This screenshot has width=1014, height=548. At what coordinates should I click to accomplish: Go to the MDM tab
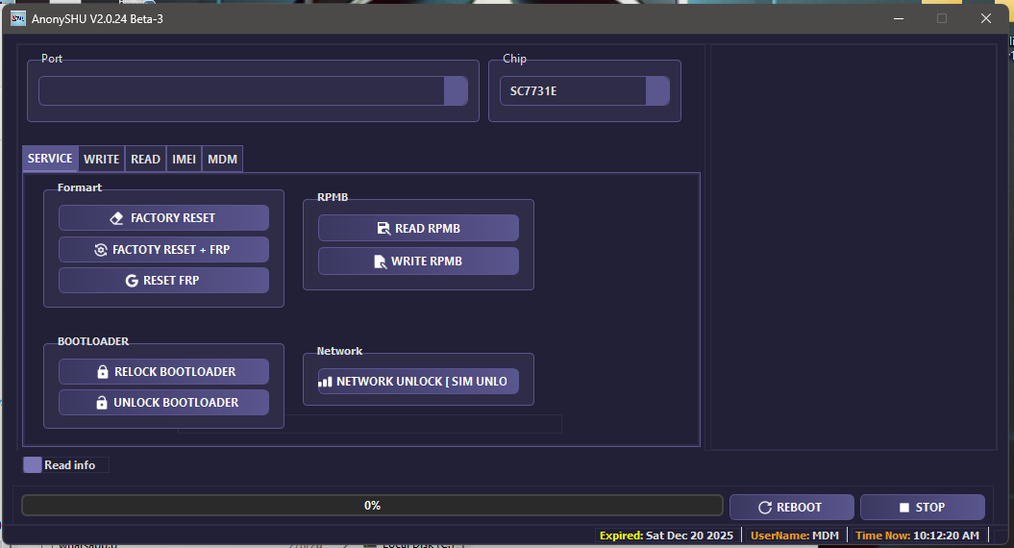pos(222,160)
